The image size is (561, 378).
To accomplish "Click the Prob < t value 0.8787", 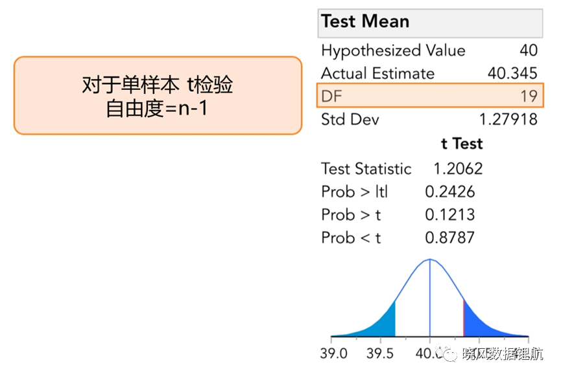I will pos(449,238).
